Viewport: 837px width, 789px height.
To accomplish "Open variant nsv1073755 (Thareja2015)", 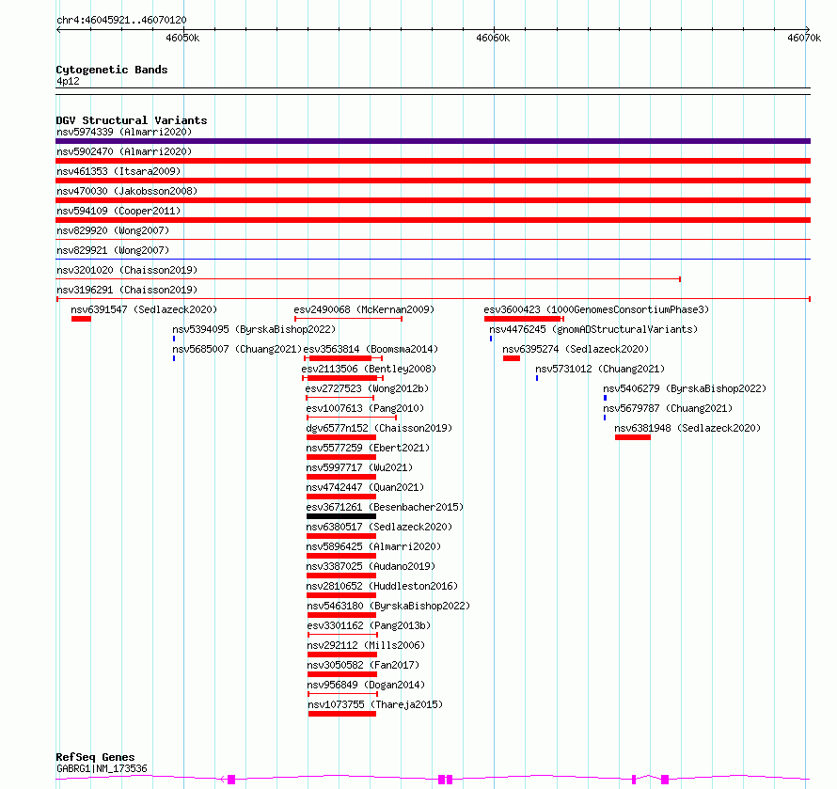I will (x=376, y=704).
